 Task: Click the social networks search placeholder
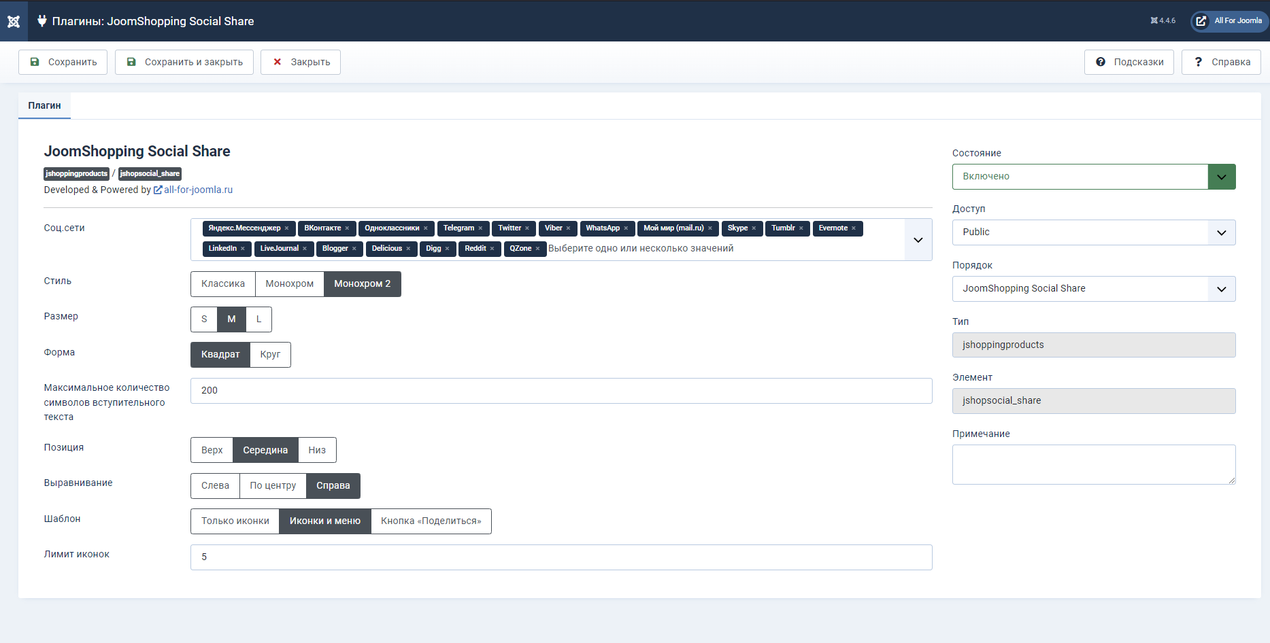coord(641,249)
